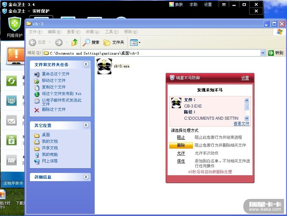This screenshot has height=216, width=287.
Task: Click green USB icon in Kingsoft sidebar
Action: [12, 140]
